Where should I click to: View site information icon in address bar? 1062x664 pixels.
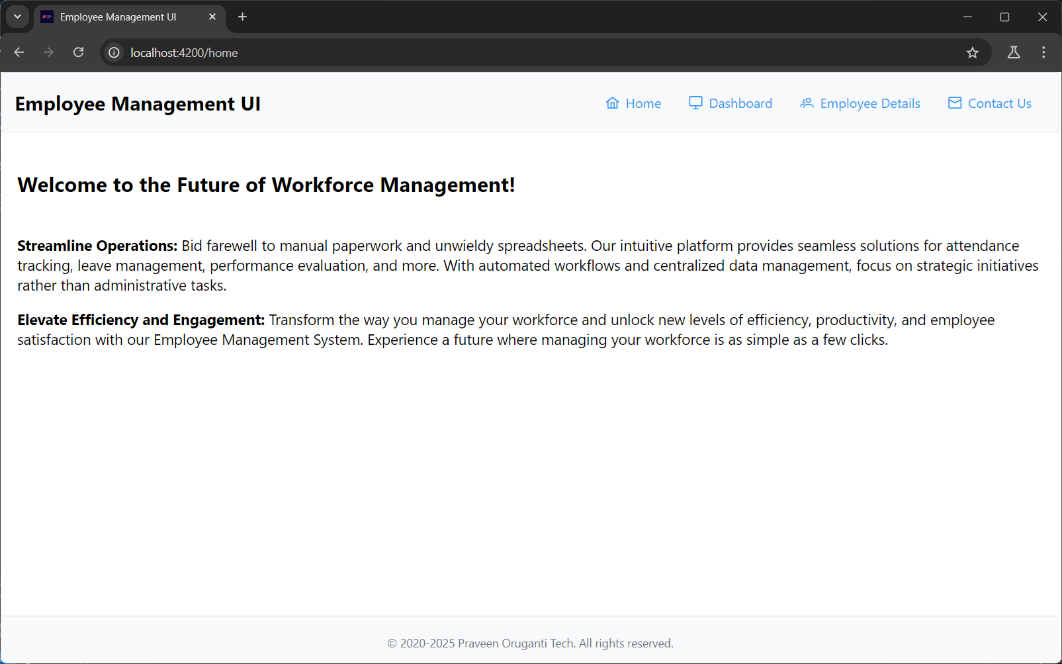click(x=114, y=52)
